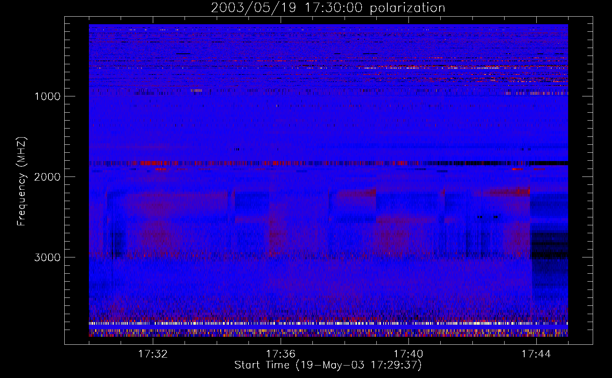Click the 1000 frequency tick label

pyautogui.click(x=47, y=96)
